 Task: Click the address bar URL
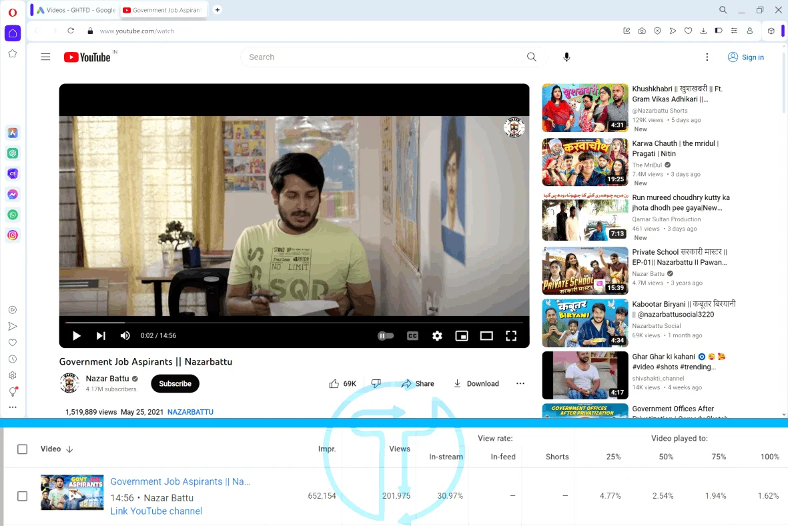tap(137, 31)
